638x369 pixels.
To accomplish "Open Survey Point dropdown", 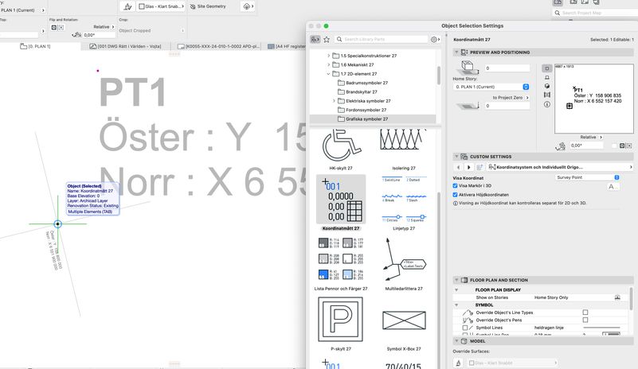I will 588,177.
